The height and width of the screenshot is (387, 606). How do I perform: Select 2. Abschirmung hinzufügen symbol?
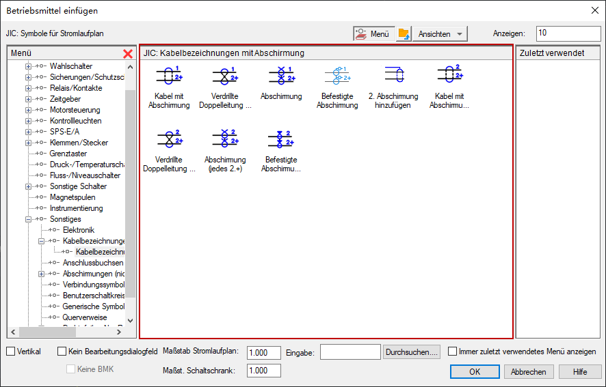393,74
